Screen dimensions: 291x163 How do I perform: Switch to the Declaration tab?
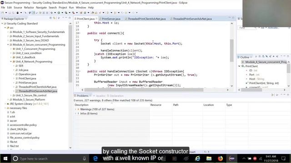coord(116,96)
